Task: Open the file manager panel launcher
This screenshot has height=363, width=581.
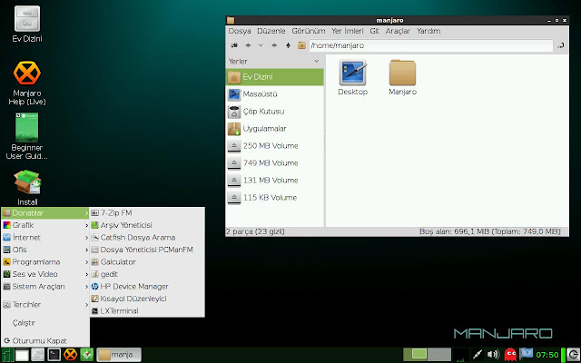Action: pos(38,355)
